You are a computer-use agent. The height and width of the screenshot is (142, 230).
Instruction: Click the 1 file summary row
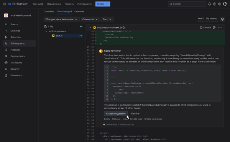point(63,26)
